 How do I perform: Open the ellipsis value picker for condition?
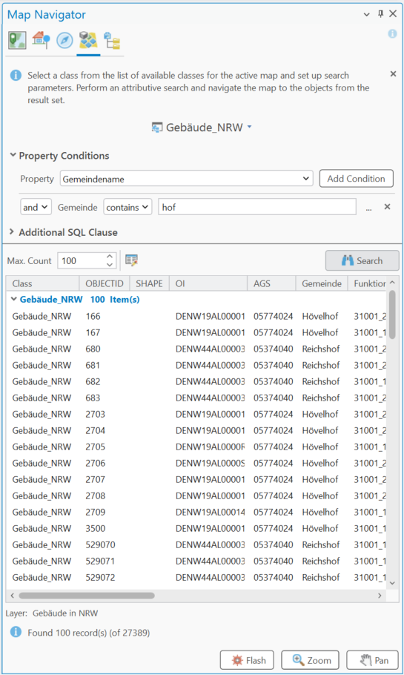coord(368,208)
